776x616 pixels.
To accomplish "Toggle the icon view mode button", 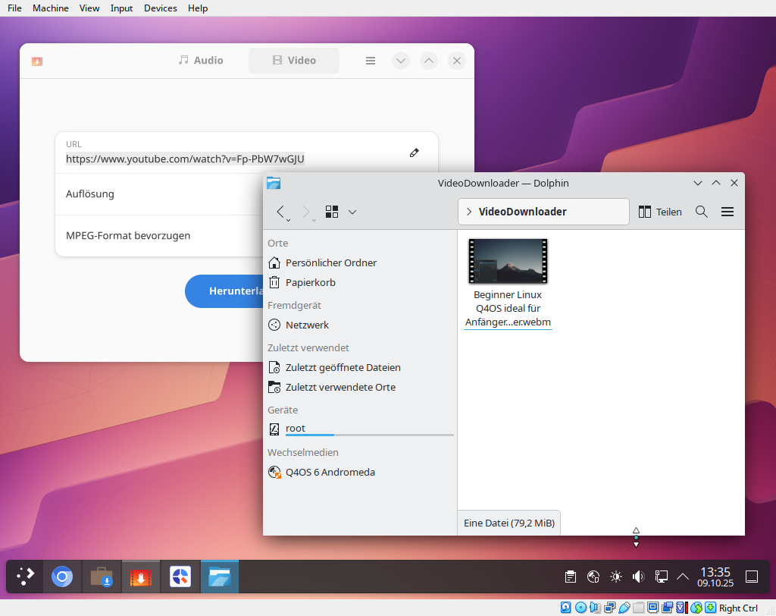I will (332, 212).
